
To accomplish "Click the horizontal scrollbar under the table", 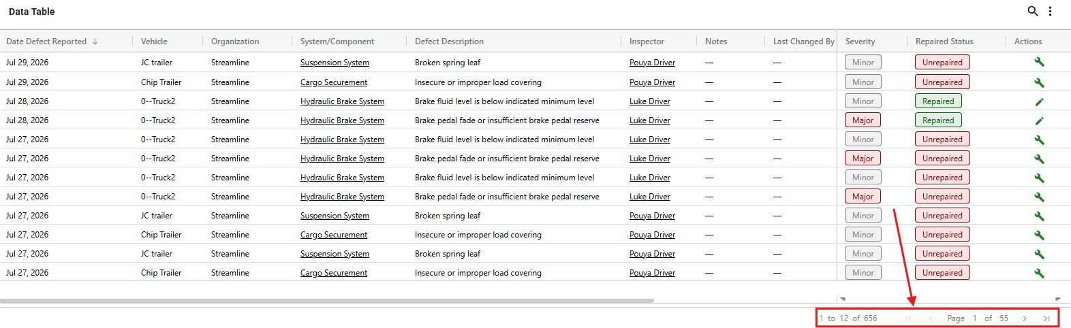I will tap(327, 300).
